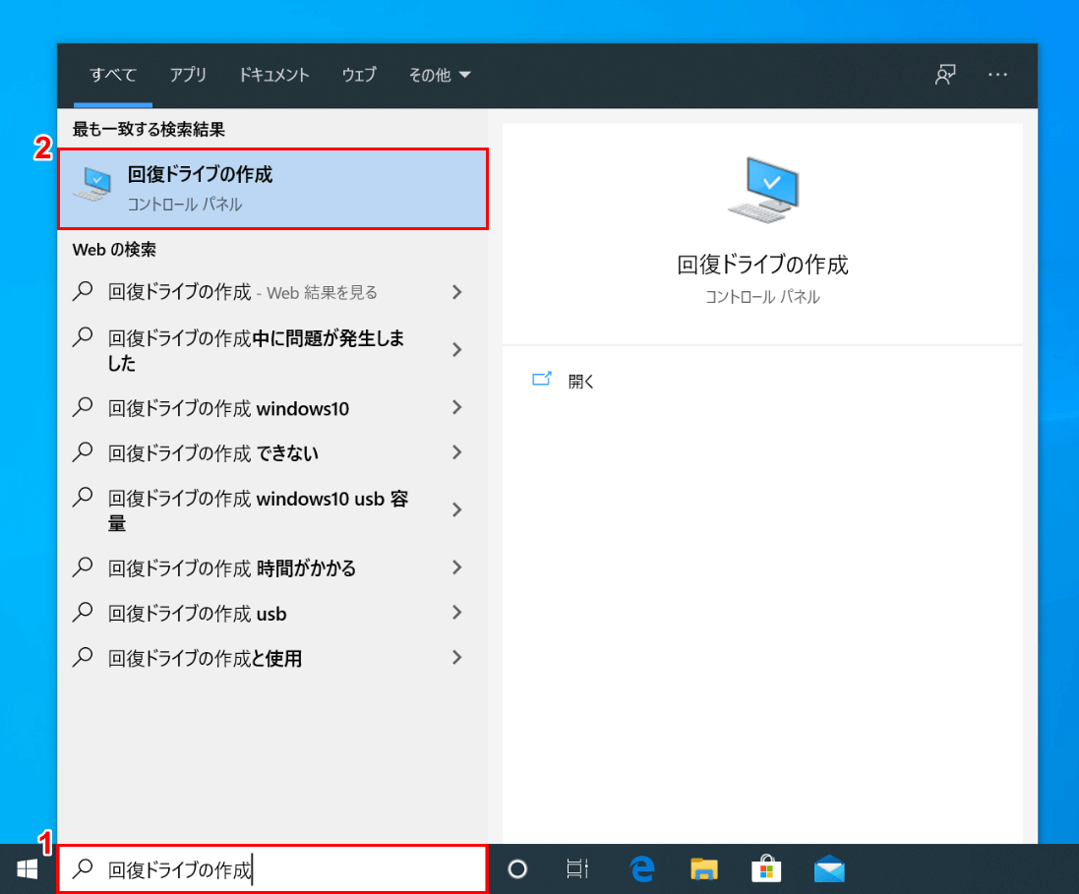The height and width of the screenshot is (894, 1079).
Task: Expand the その他 dropdown
Action: (x=440, y=75)
